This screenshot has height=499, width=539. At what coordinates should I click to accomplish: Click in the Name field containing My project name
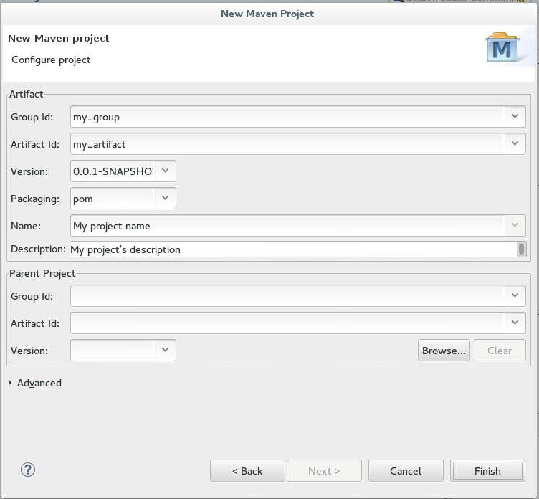(x=287, y=226)
